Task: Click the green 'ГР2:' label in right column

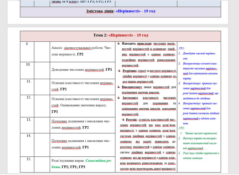Action: point(182,128)
